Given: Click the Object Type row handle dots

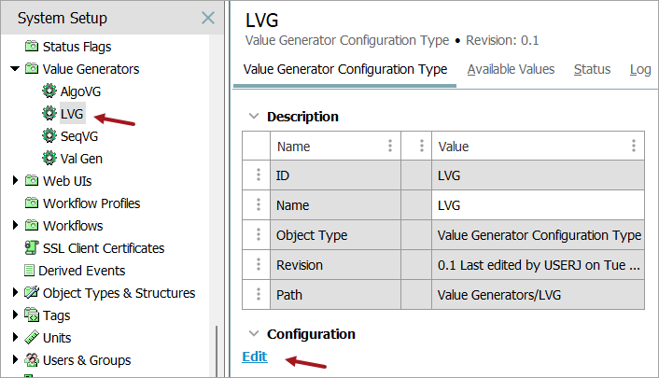Looking at the screenshot, I should point(258,234).
